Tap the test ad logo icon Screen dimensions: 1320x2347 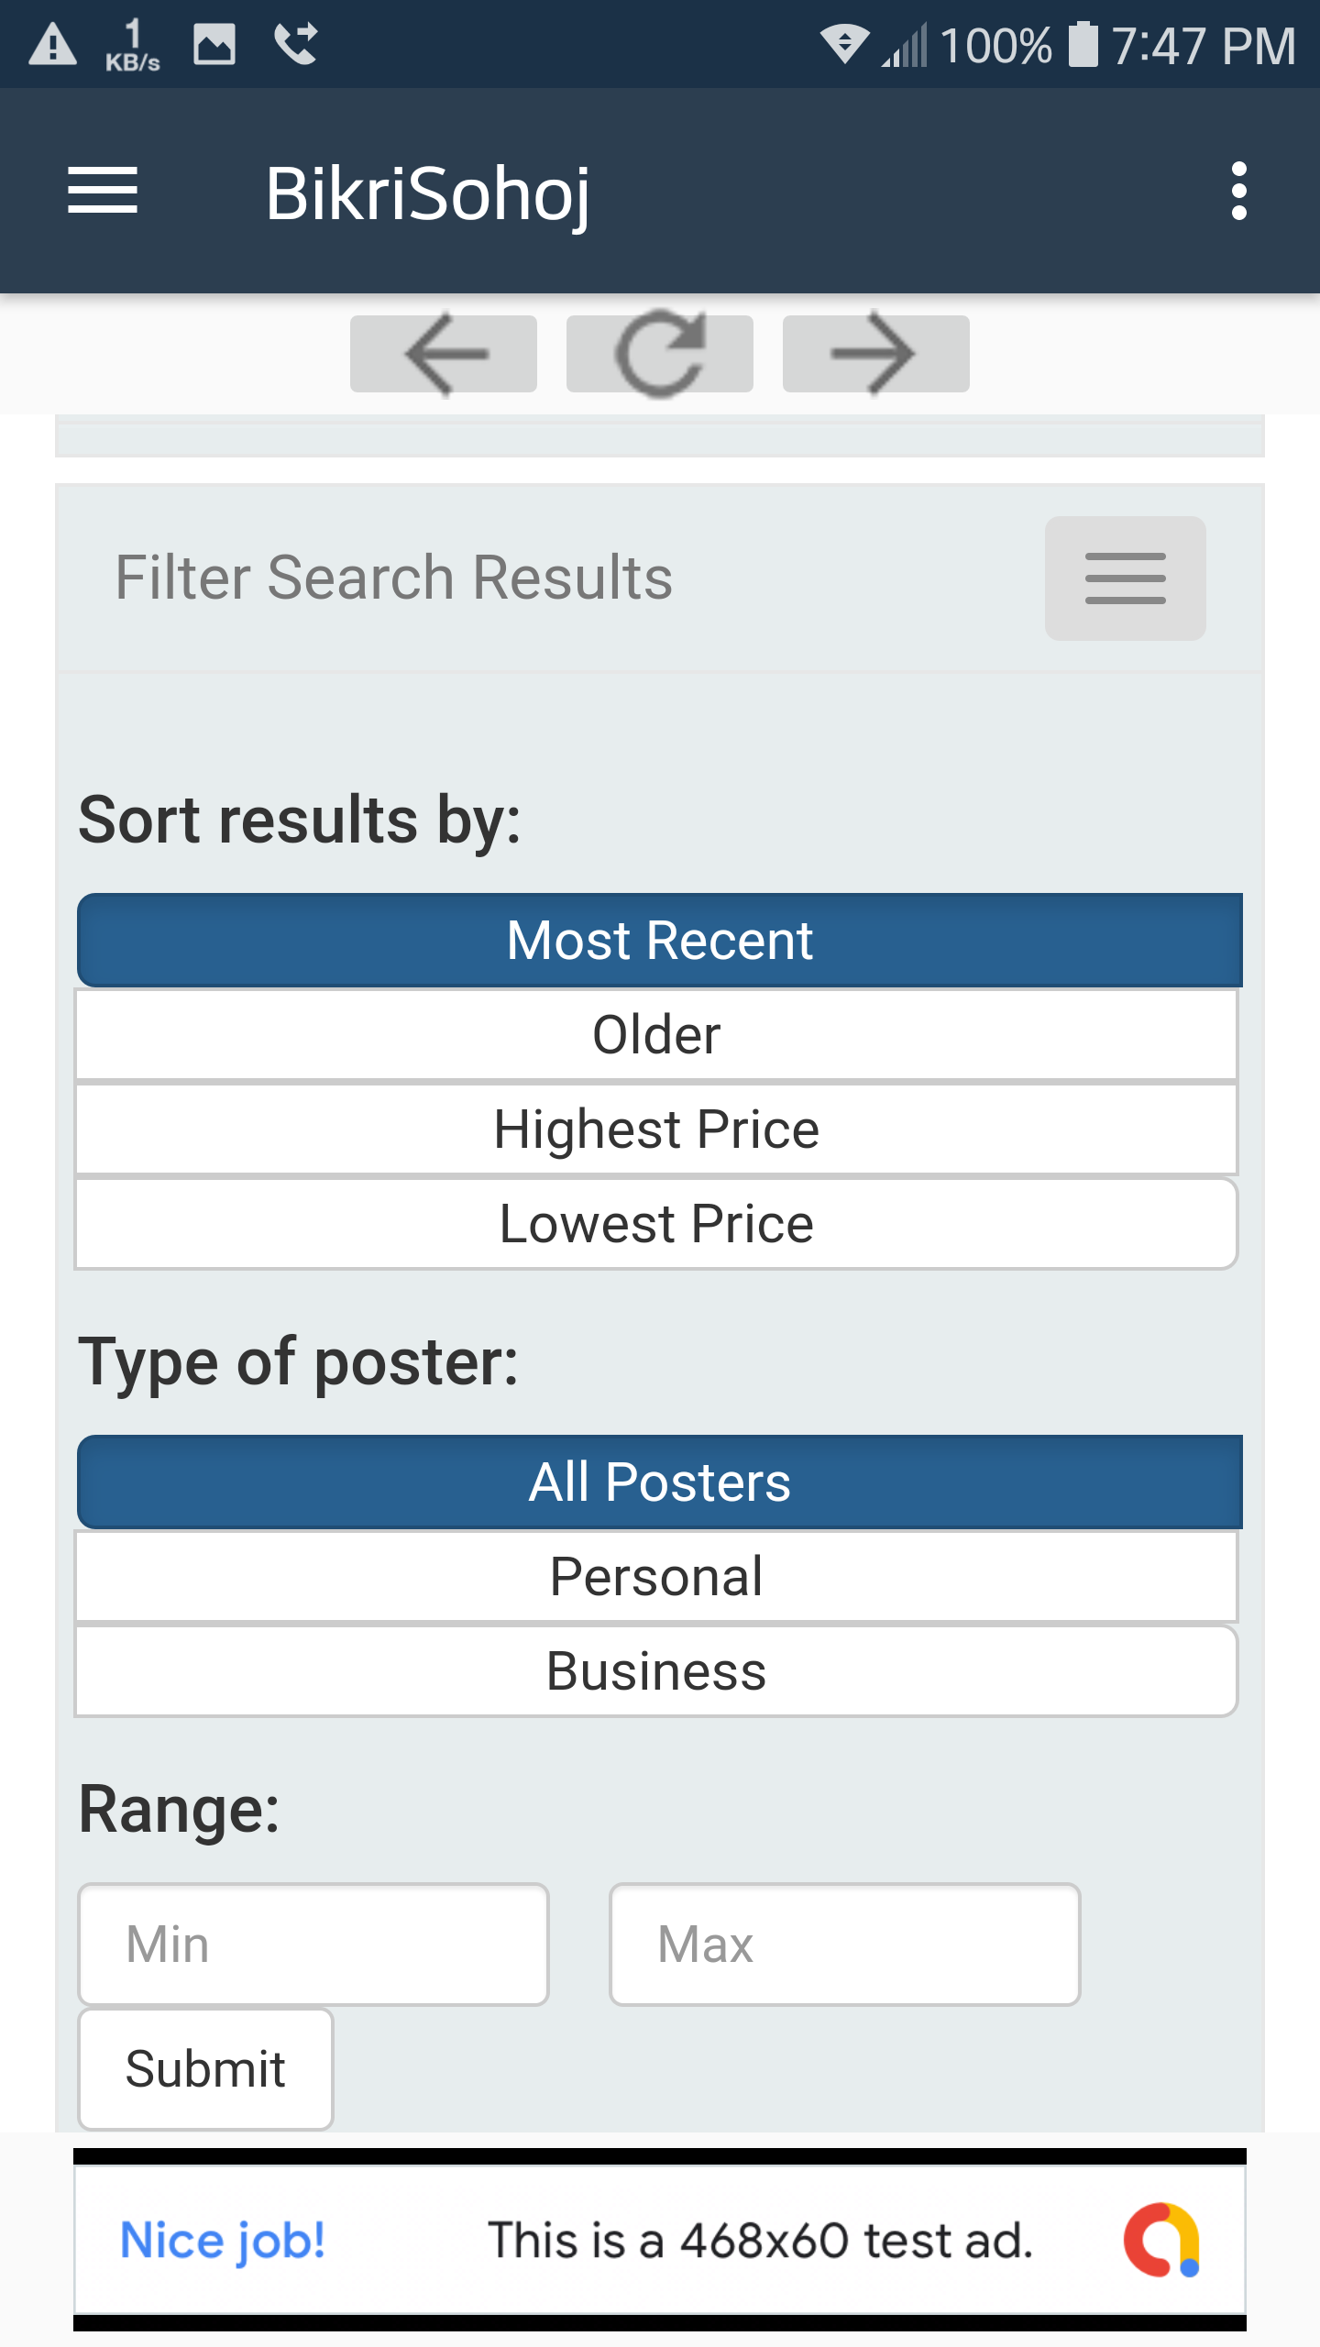(x=1161, y=2240)
